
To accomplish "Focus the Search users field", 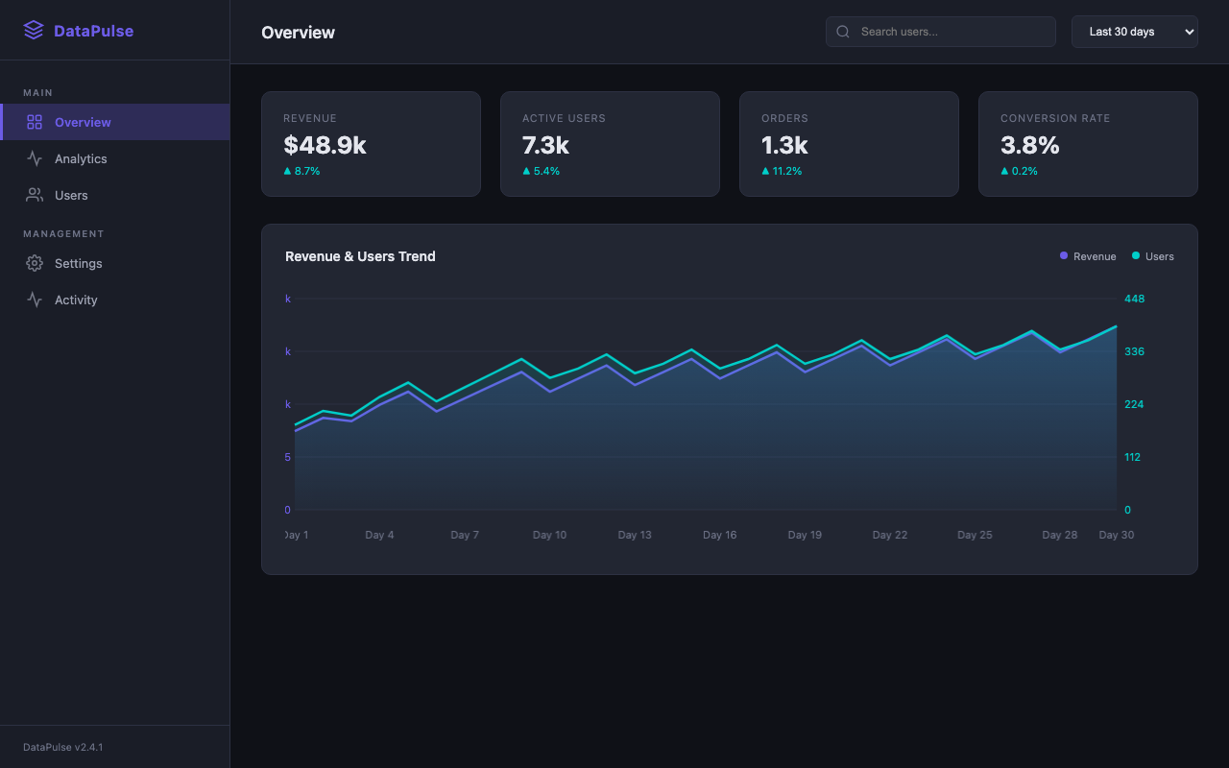I will [x=941, y=32].
